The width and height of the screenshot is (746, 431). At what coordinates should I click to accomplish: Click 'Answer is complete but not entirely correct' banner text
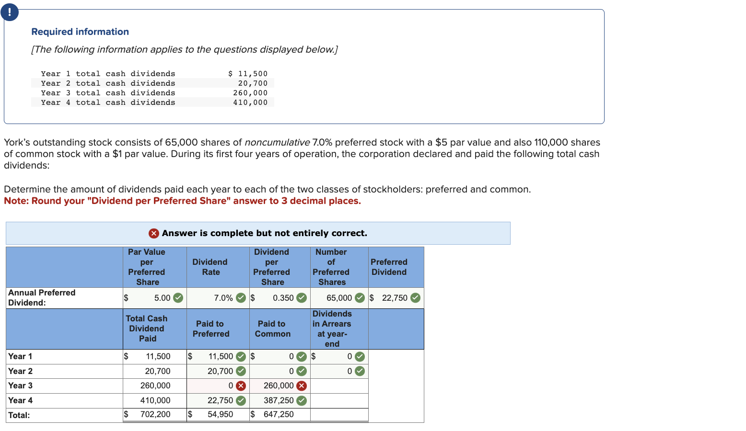click(x=265, y=233)
